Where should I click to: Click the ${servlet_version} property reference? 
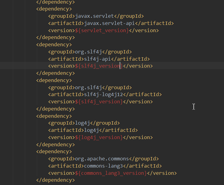click(102, 30)
